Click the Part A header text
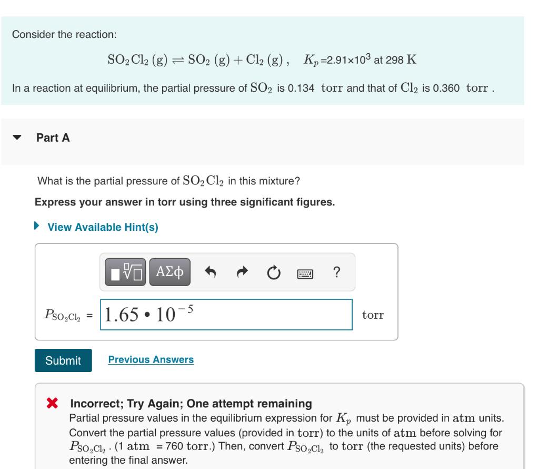Viewport: 539px width, 469px height. 53,136
